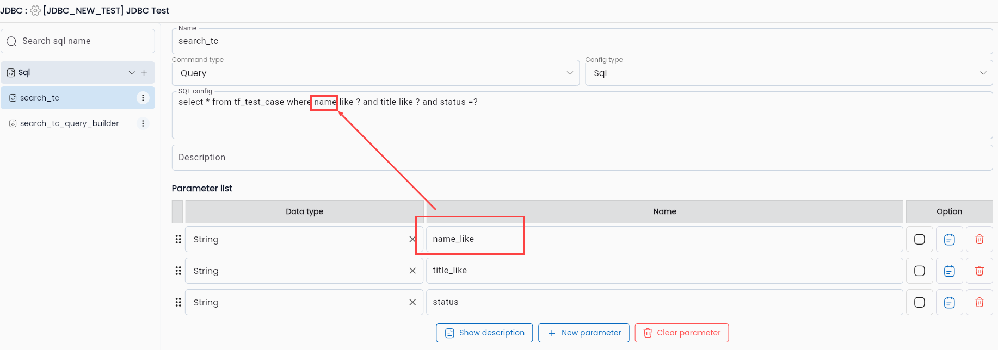The width and height of the screenshot is (998, 350).
Task: Open data type dropdown for title_like row
Action: point(304,271)
